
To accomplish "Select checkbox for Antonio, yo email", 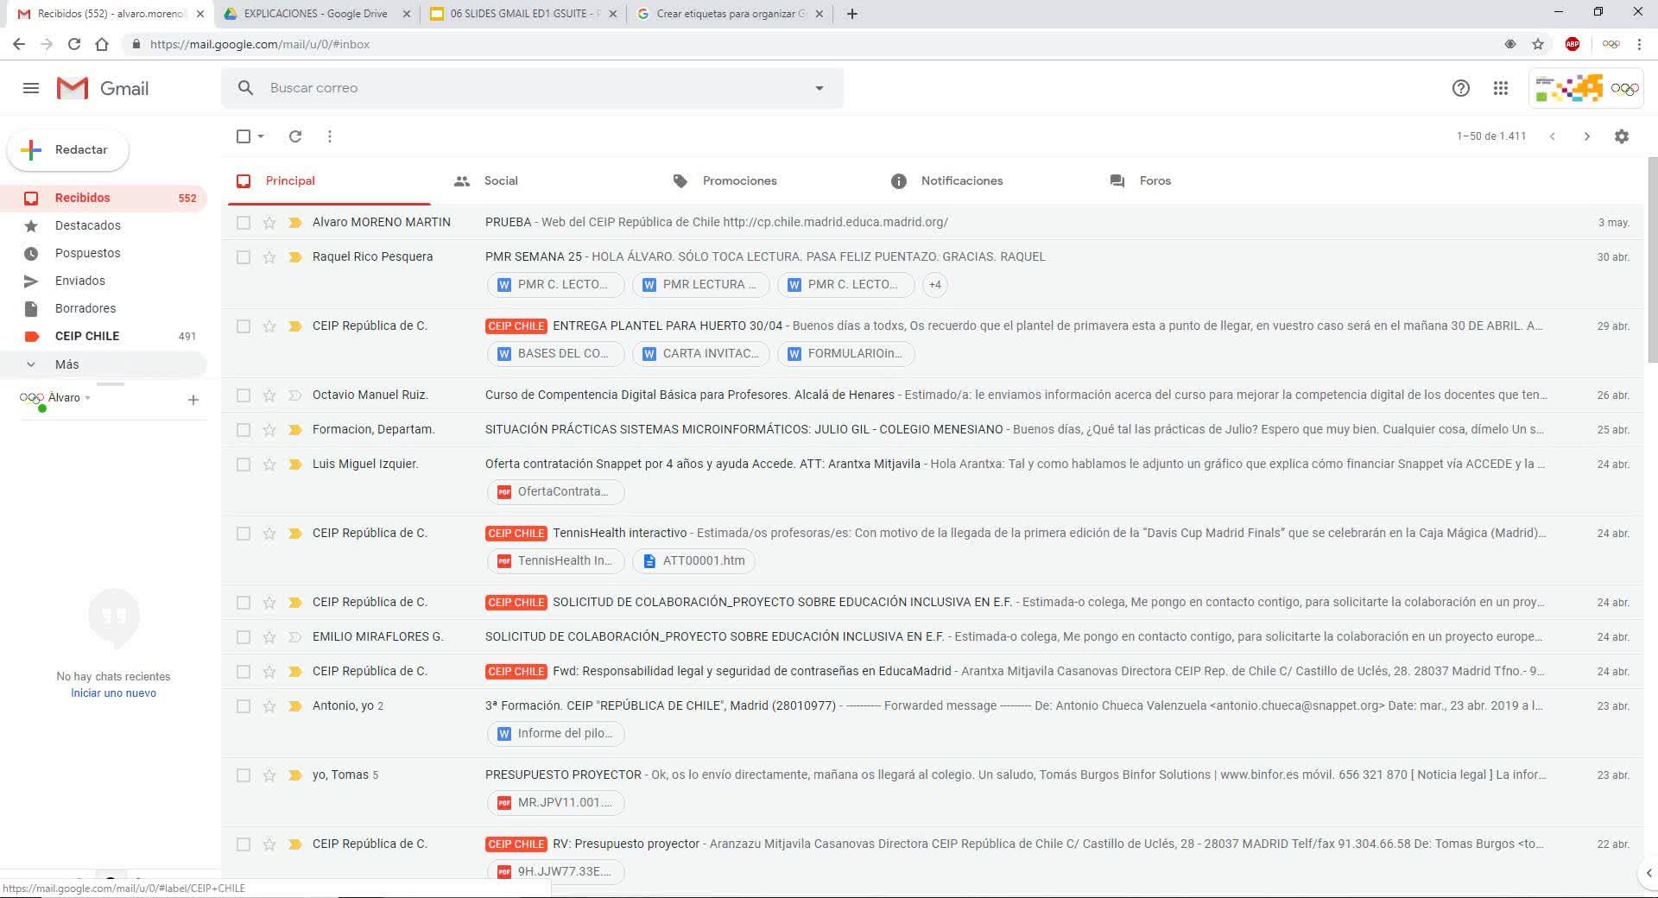I will [x=244, y=706].
